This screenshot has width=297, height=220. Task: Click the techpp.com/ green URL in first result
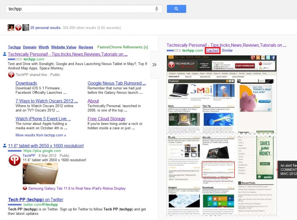pyautogui.click(x=34, y=59)
